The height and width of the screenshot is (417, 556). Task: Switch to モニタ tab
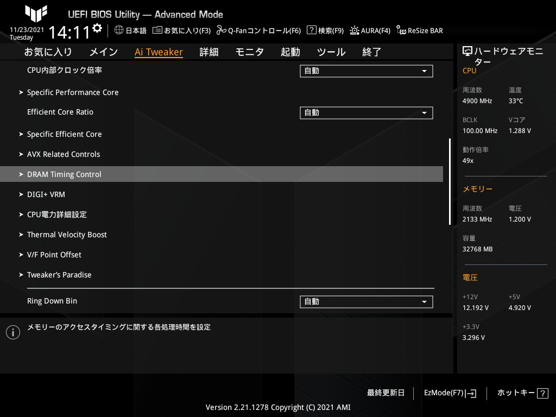[x=250, y=52]
